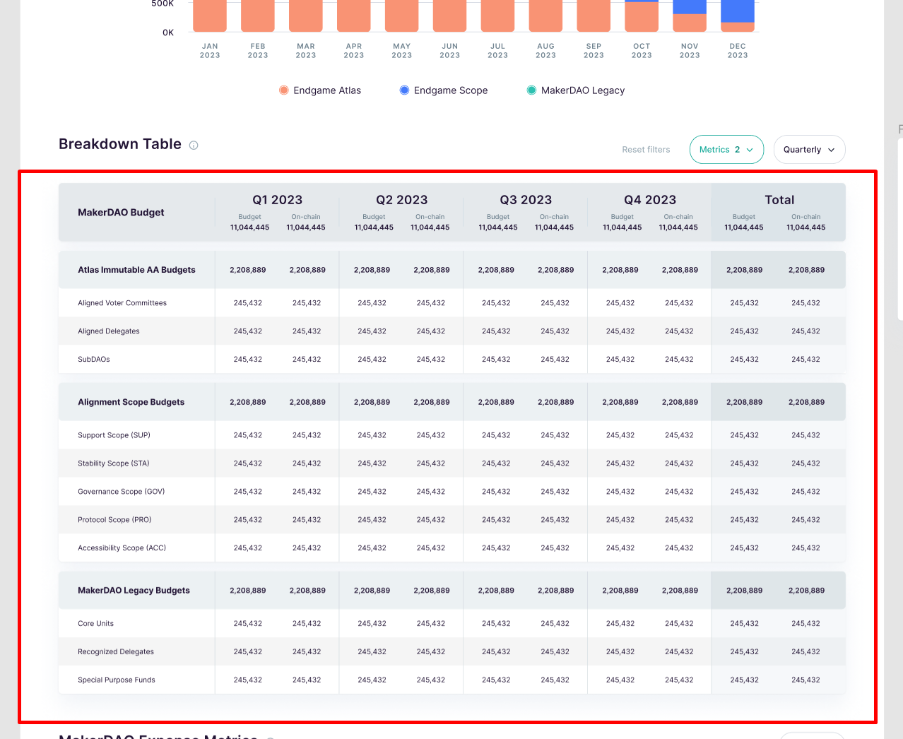Open the Quarterly period dropdown
Screen dimensions: 903x739
(809, 150)
